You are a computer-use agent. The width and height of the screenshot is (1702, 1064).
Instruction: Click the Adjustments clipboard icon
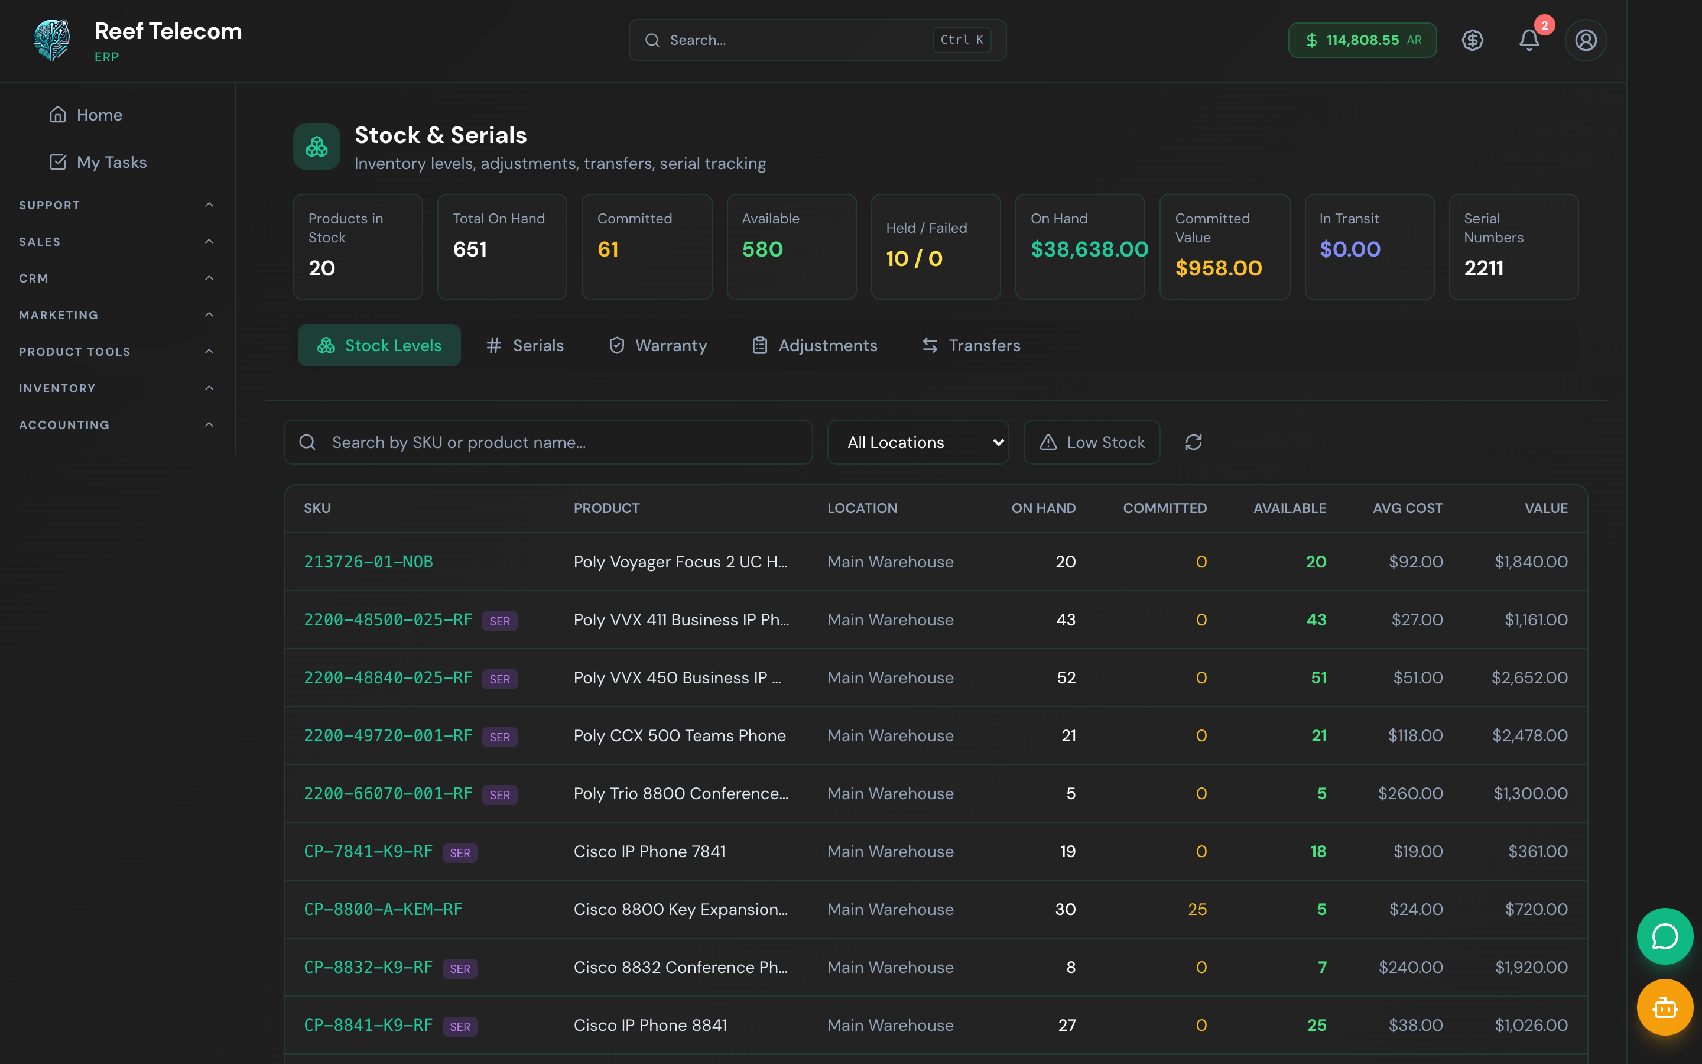click(x=759, y=346)
